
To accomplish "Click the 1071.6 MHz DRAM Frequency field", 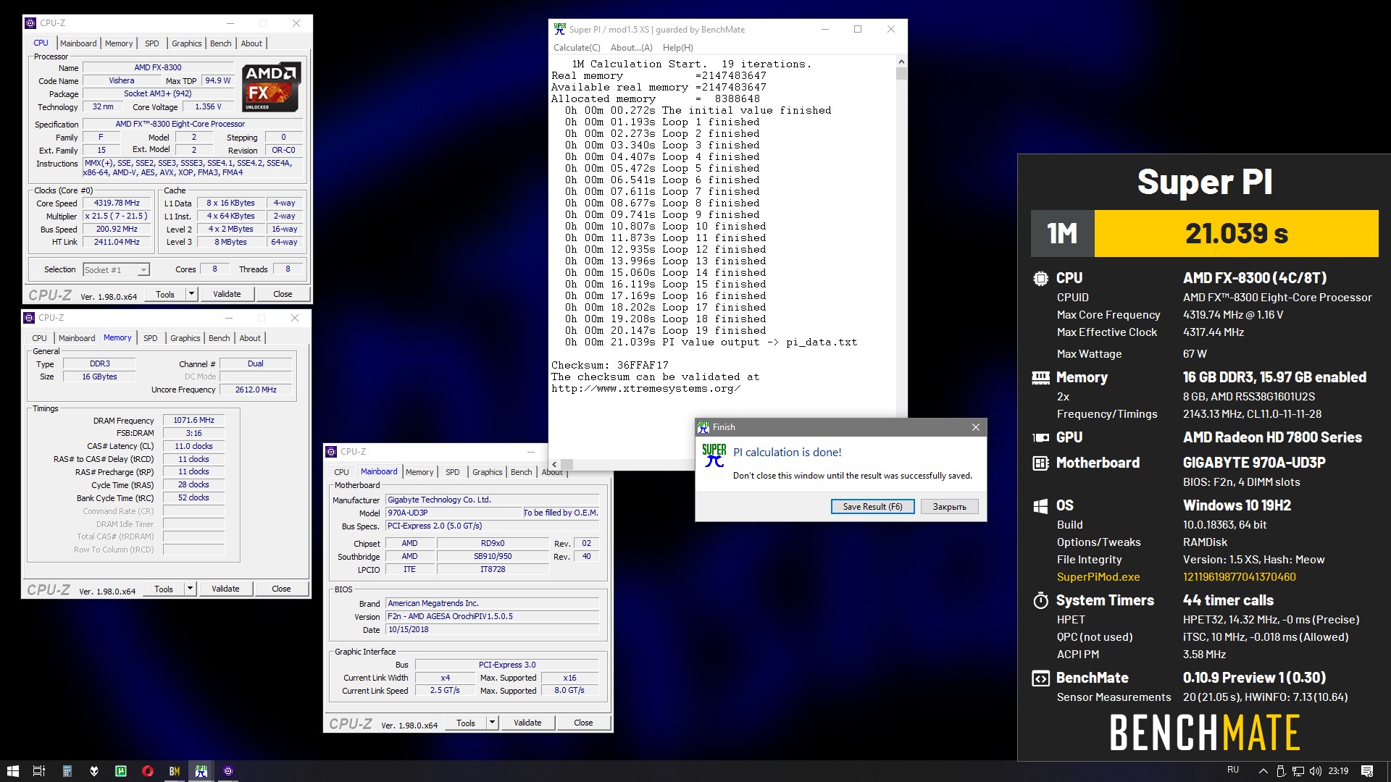I will [x=194, y=420].
